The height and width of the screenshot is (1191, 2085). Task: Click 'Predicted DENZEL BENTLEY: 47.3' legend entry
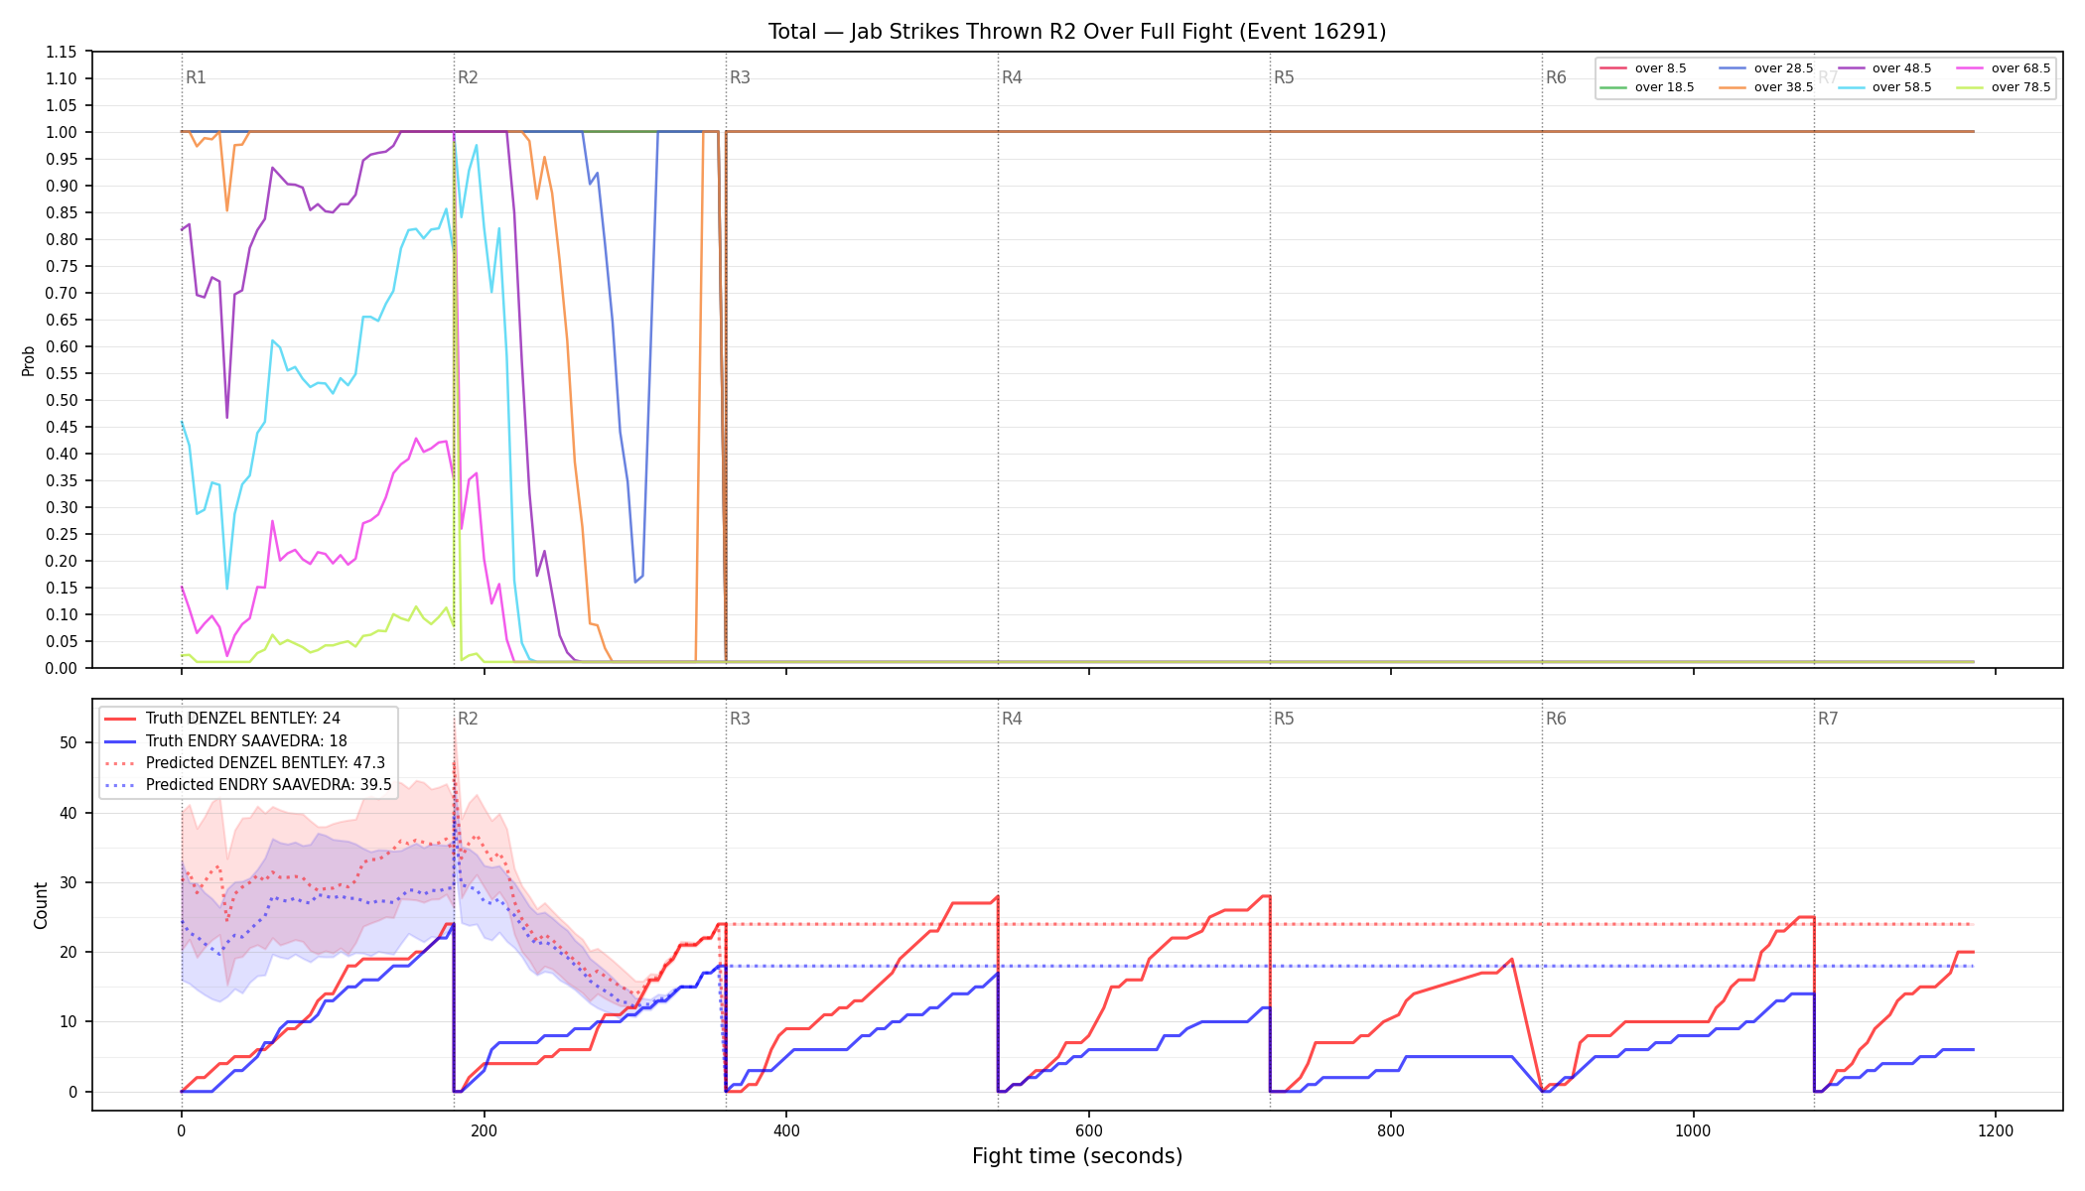point(265,763)
